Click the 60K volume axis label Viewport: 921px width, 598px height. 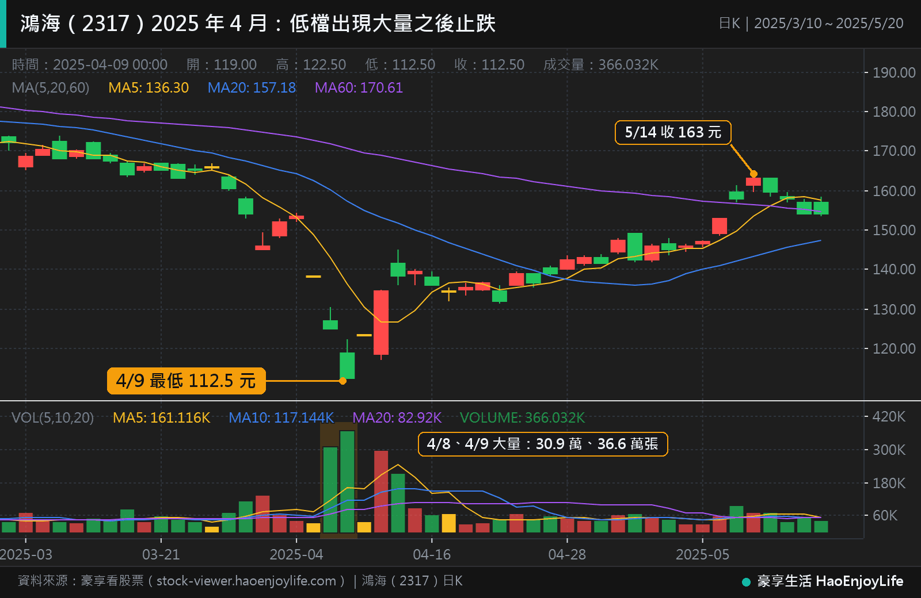pos(885,515)
